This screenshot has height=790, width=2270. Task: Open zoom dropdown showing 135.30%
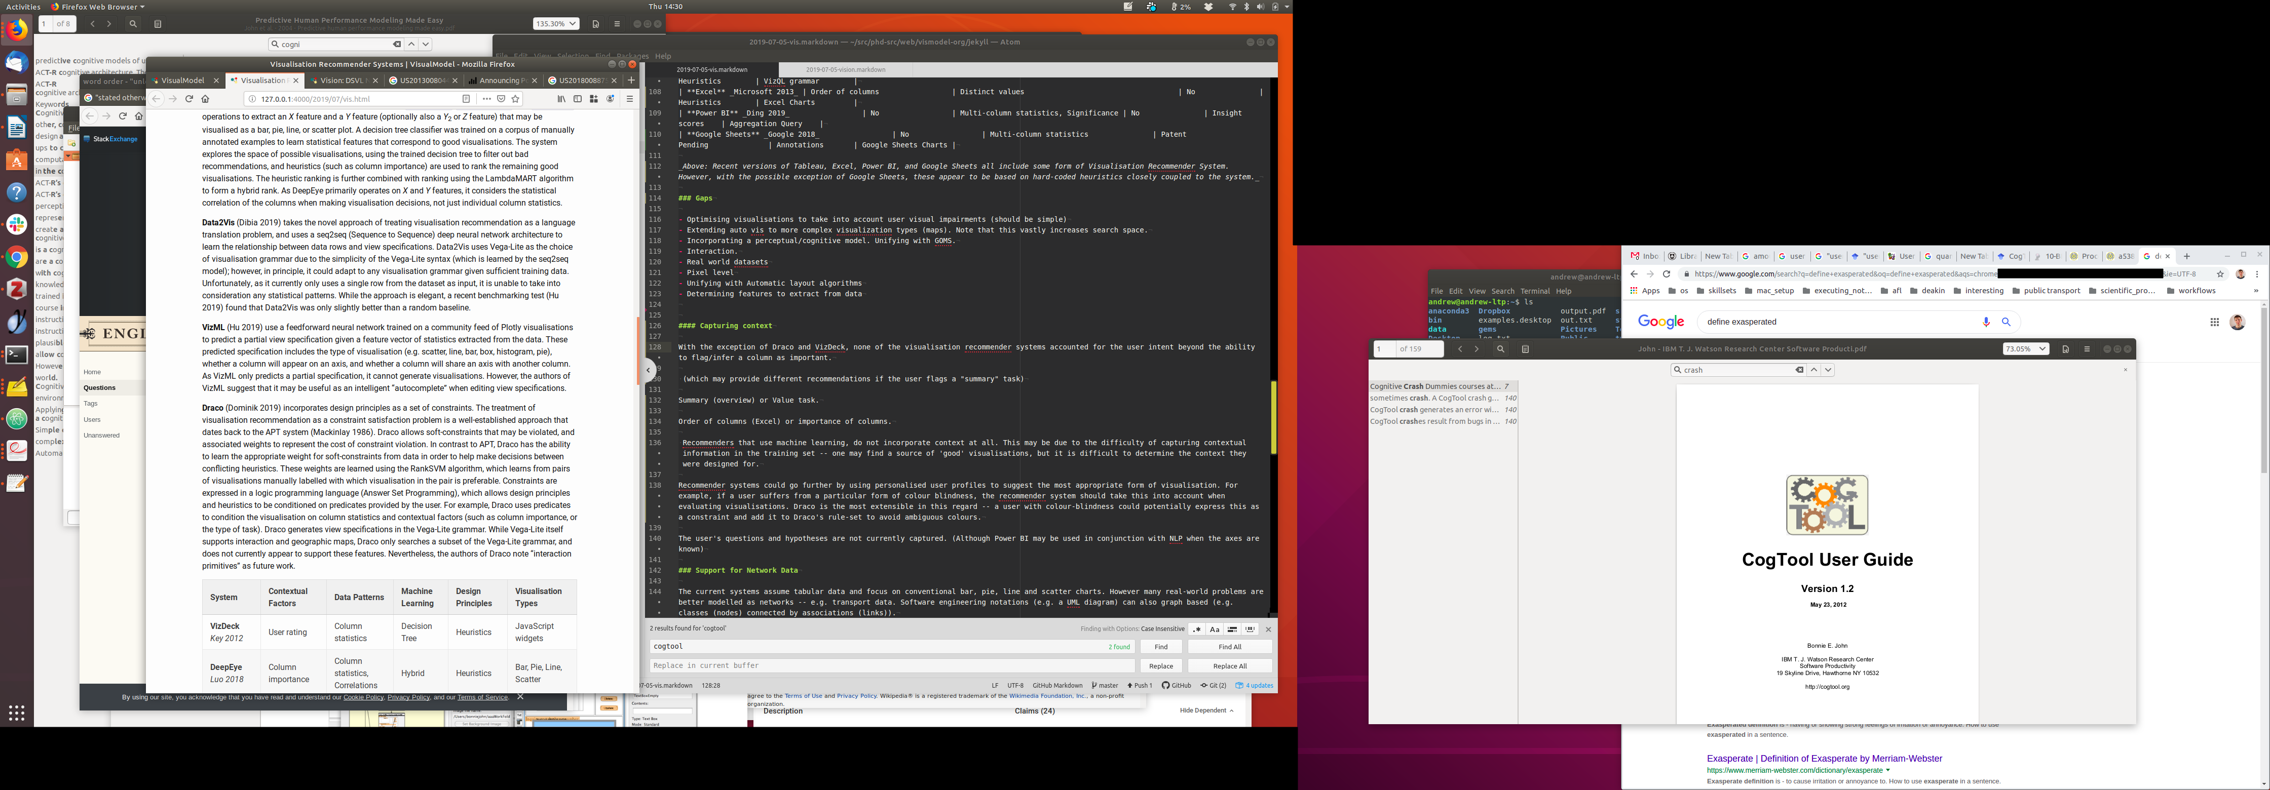(x=555, y=24)
